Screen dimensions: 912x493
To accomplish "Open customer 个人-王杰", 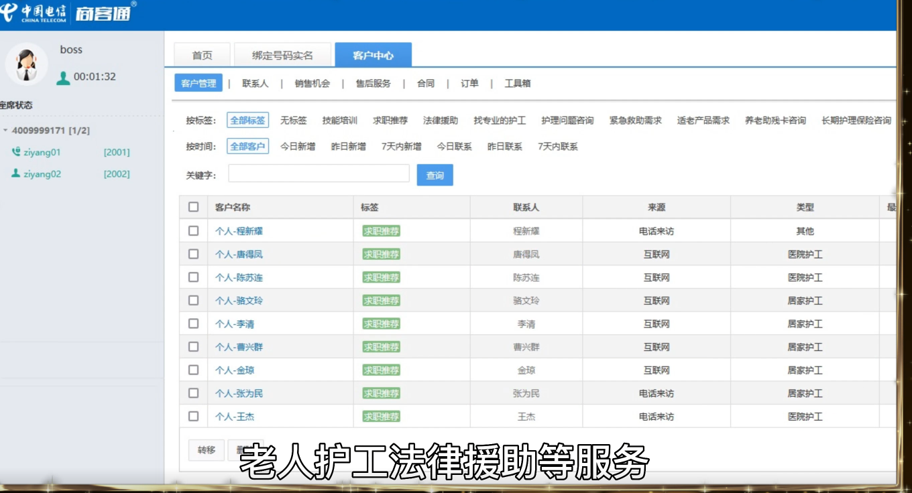I will [x=235, y=417].
